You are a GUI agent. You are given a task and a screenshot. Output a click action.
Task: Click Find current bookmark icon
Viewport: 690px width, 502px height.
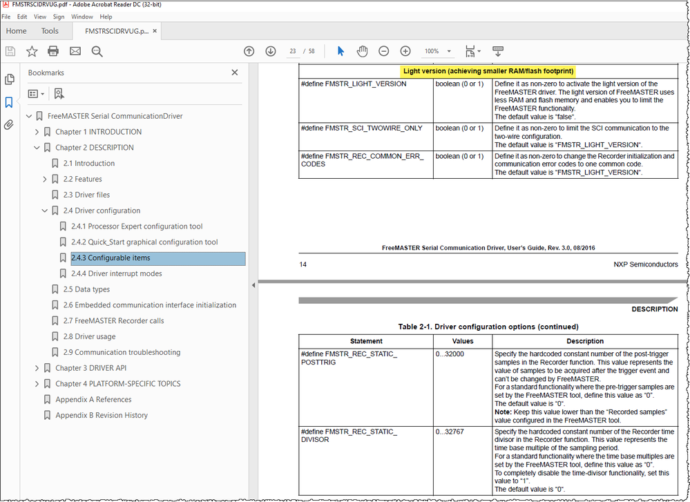point(59,94)
